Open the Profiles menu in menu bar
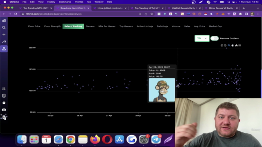The width and height of the screenshot is (262, 147). 79,2
